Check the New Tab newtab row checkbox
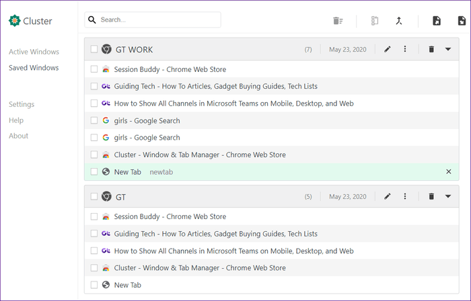Image resolution: width=471 pixels, height=301 pixels. pos(94,171)
